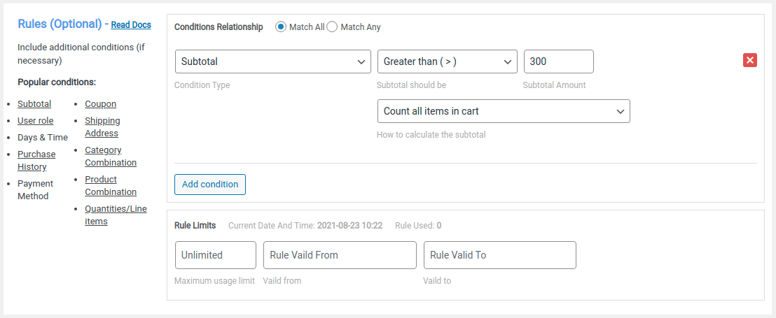Viewport: 776px width, 318px height.
Task: Remove the Subtotal condition with red X
Action: (x=749, y=61)
